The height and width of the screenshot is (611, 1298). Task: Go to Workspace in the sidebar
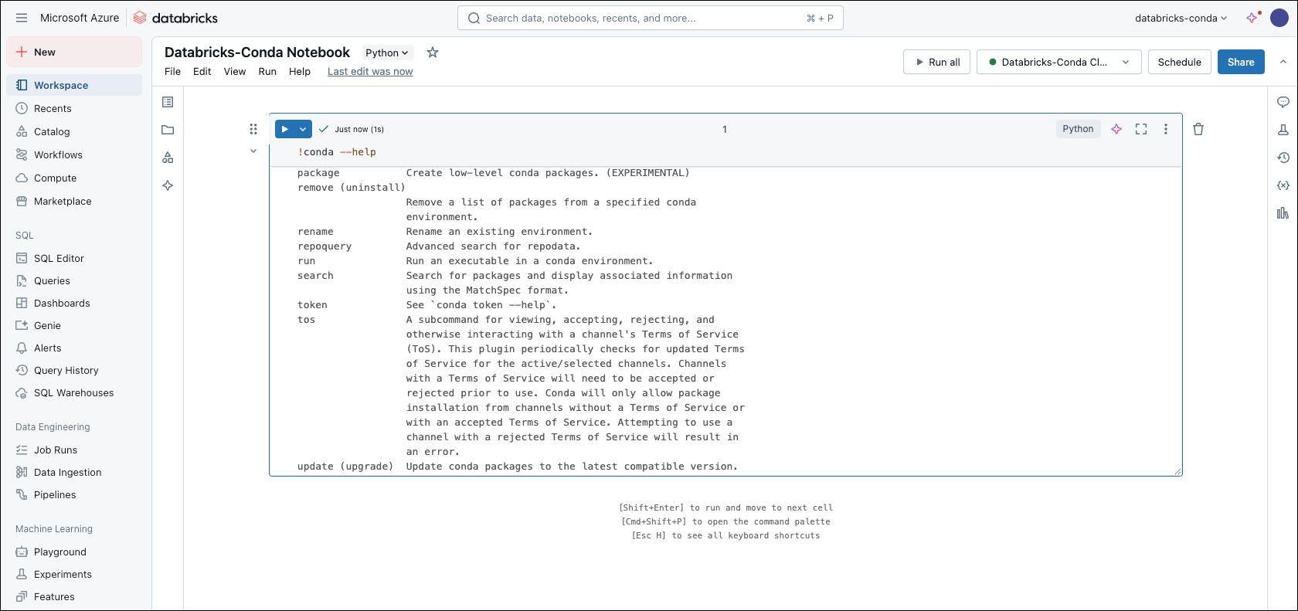point(74,85)
